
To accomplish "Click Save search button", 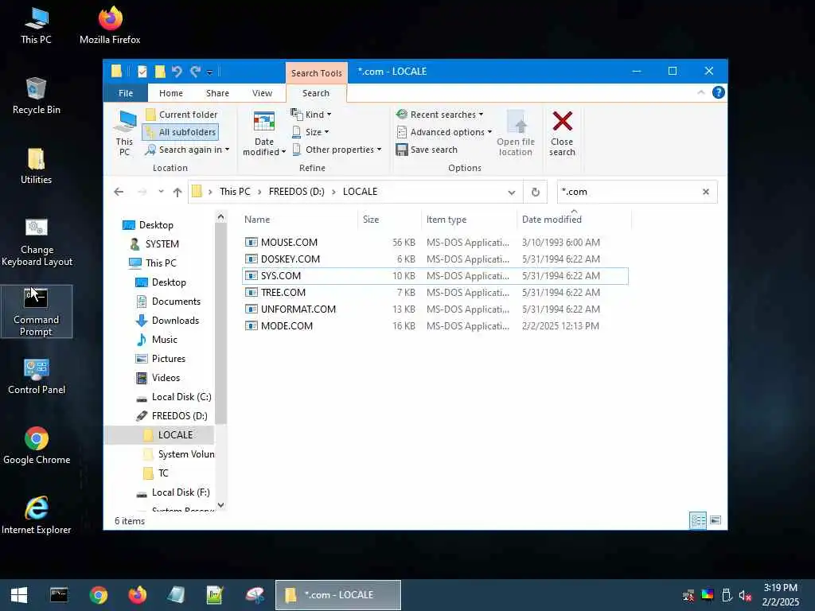I will click(427, 150).
